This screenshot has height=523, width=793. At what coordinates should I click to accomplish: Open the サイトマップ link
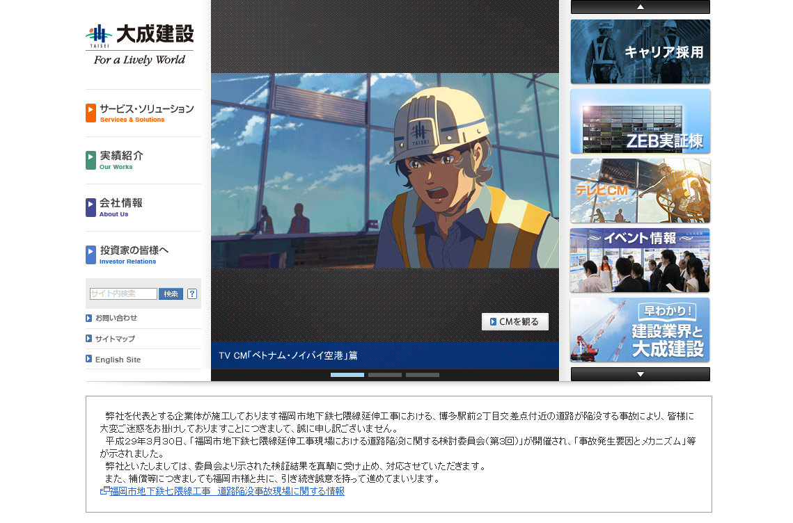[x=115, y=339]
